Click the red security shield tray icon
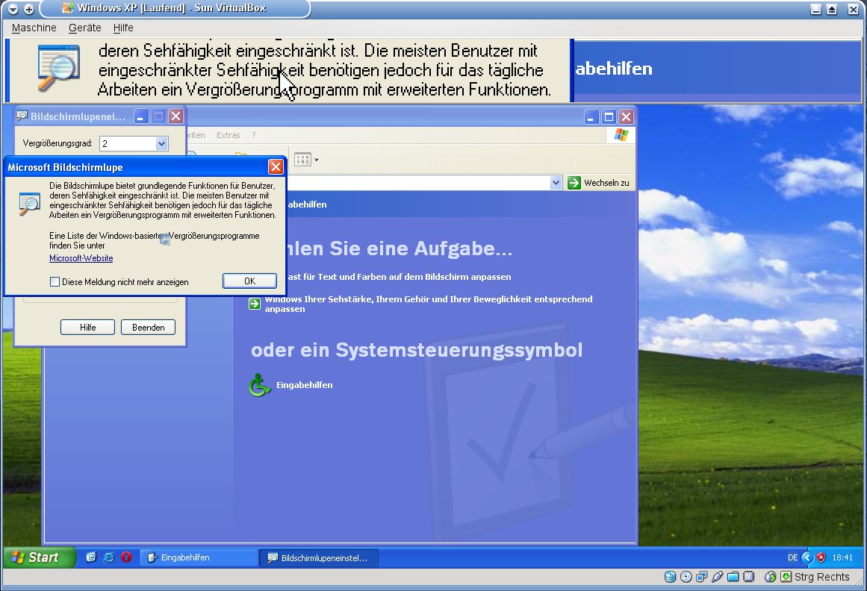 click(x=821, y=557)
